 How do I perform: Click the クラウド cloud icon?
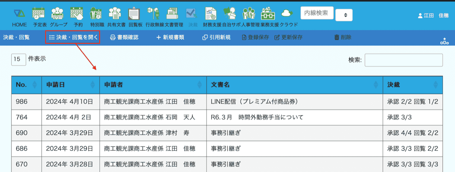pyautogui.click(x=287, y=14)
